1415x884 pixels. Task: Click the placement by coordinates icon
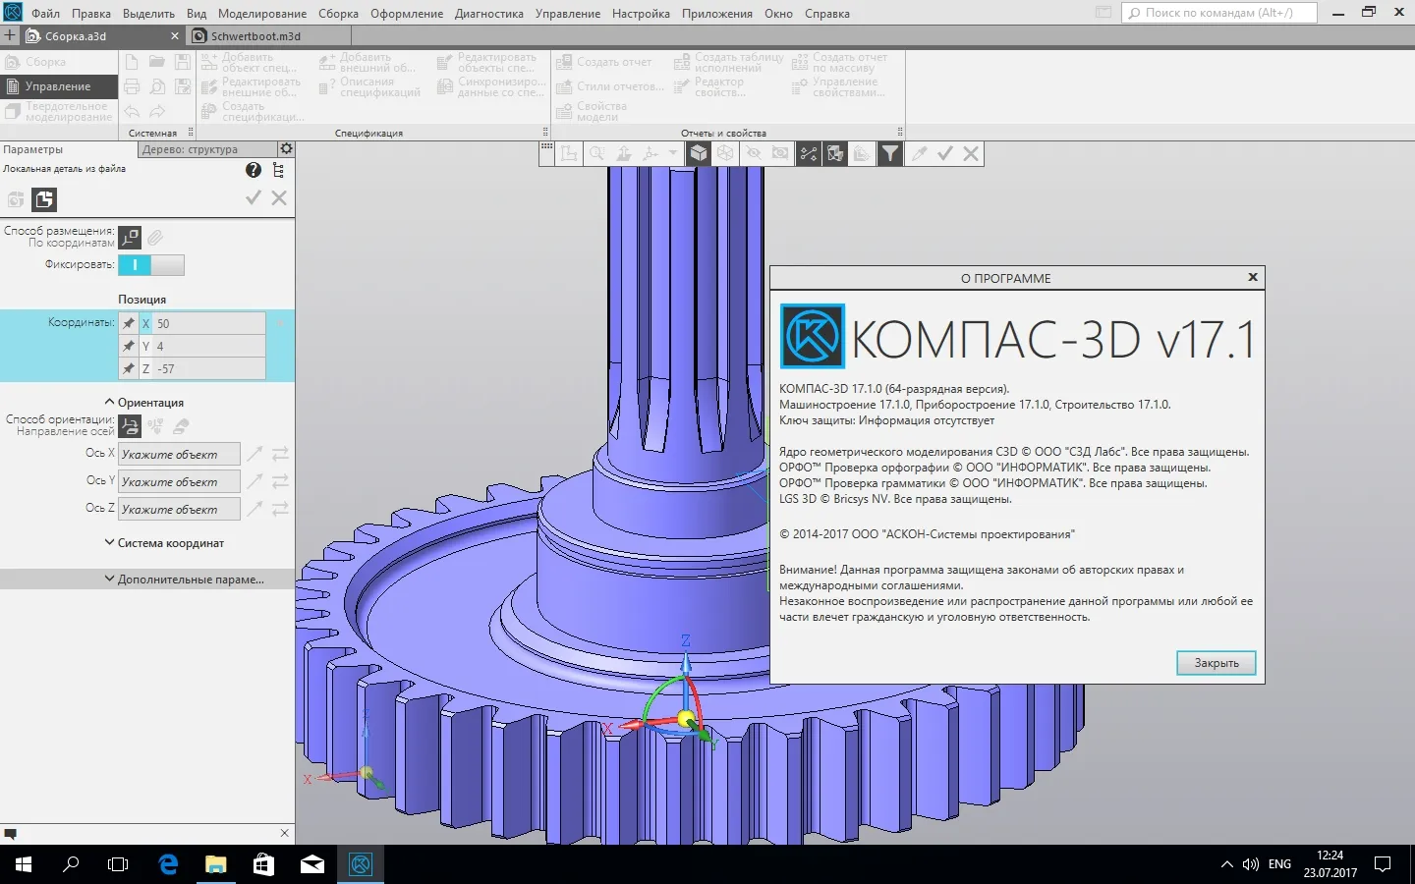coord(130,237)
